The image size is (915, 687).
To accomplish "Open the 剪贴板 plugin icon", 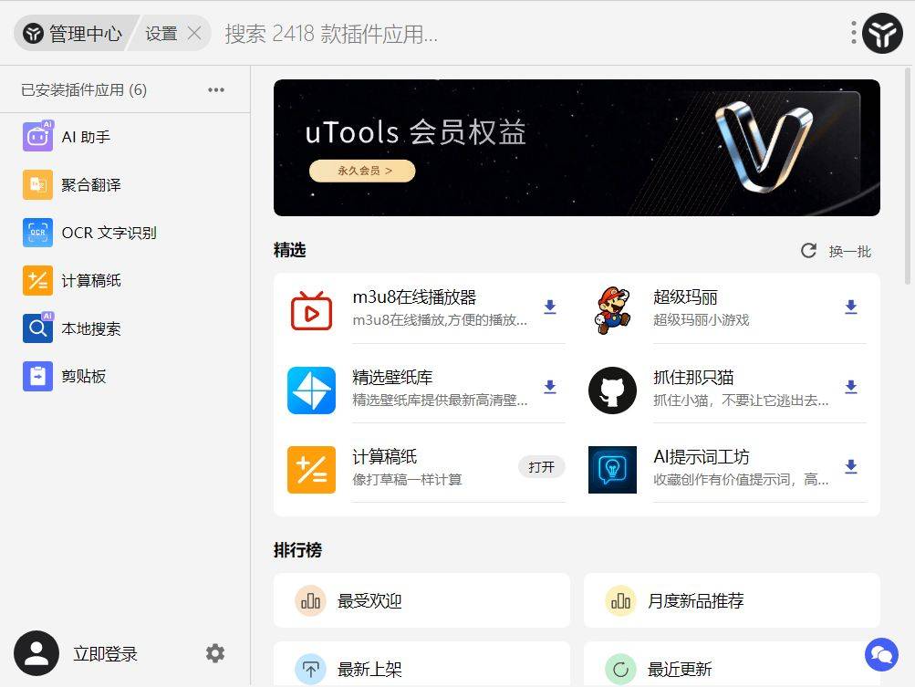I will point(38,376).
